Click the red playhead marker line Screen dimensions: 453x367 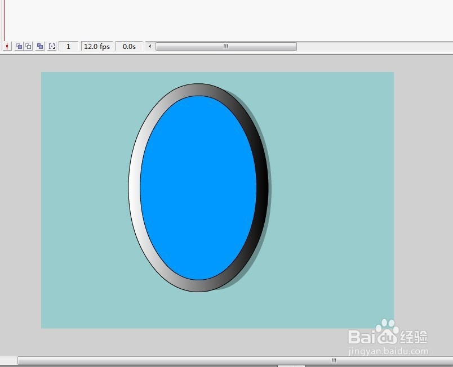[4, 20]
